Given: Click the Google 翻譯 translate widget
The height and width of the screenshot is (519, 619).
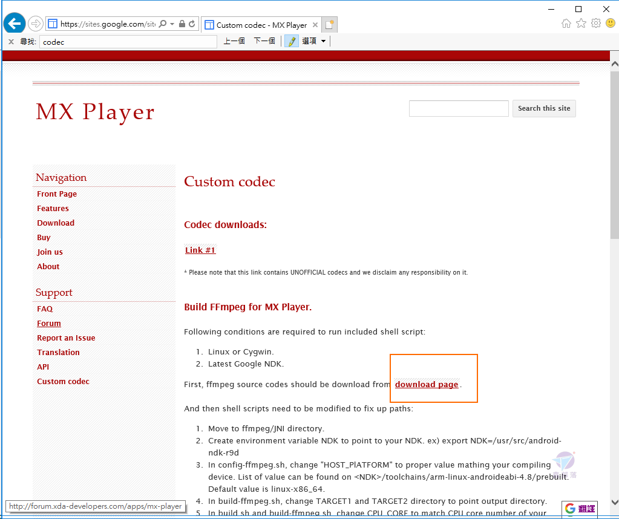Looking at the screenshot, I should click(x=580, y=508).
